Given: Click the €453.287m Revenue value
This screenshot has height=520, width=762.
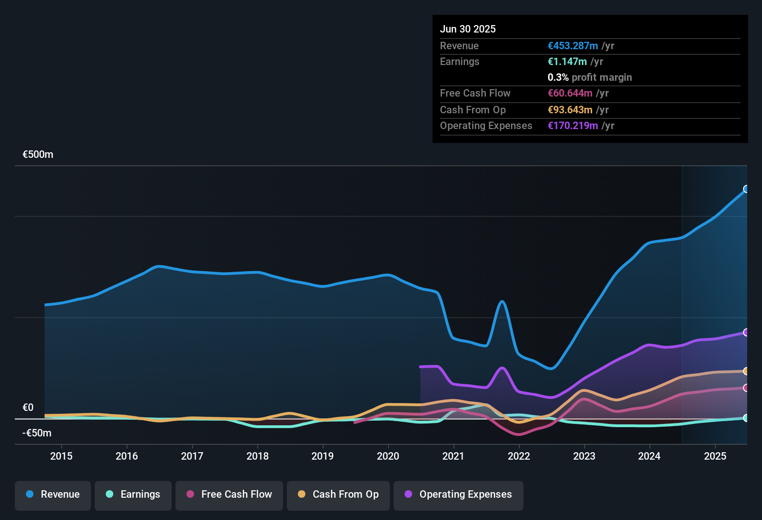Looking at the screenshot, I should tap(573, 46).
